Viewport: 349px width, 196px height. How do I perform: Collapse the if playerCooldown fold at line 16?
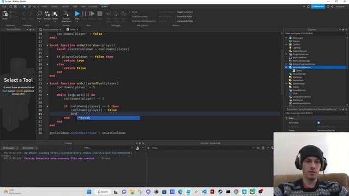click(x=47, y=57)
